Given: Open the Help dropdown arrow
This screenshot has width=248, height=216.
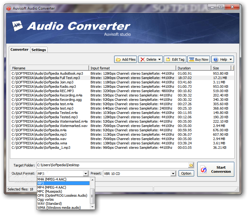Looking at the screenshot, I should click(231, 59).
